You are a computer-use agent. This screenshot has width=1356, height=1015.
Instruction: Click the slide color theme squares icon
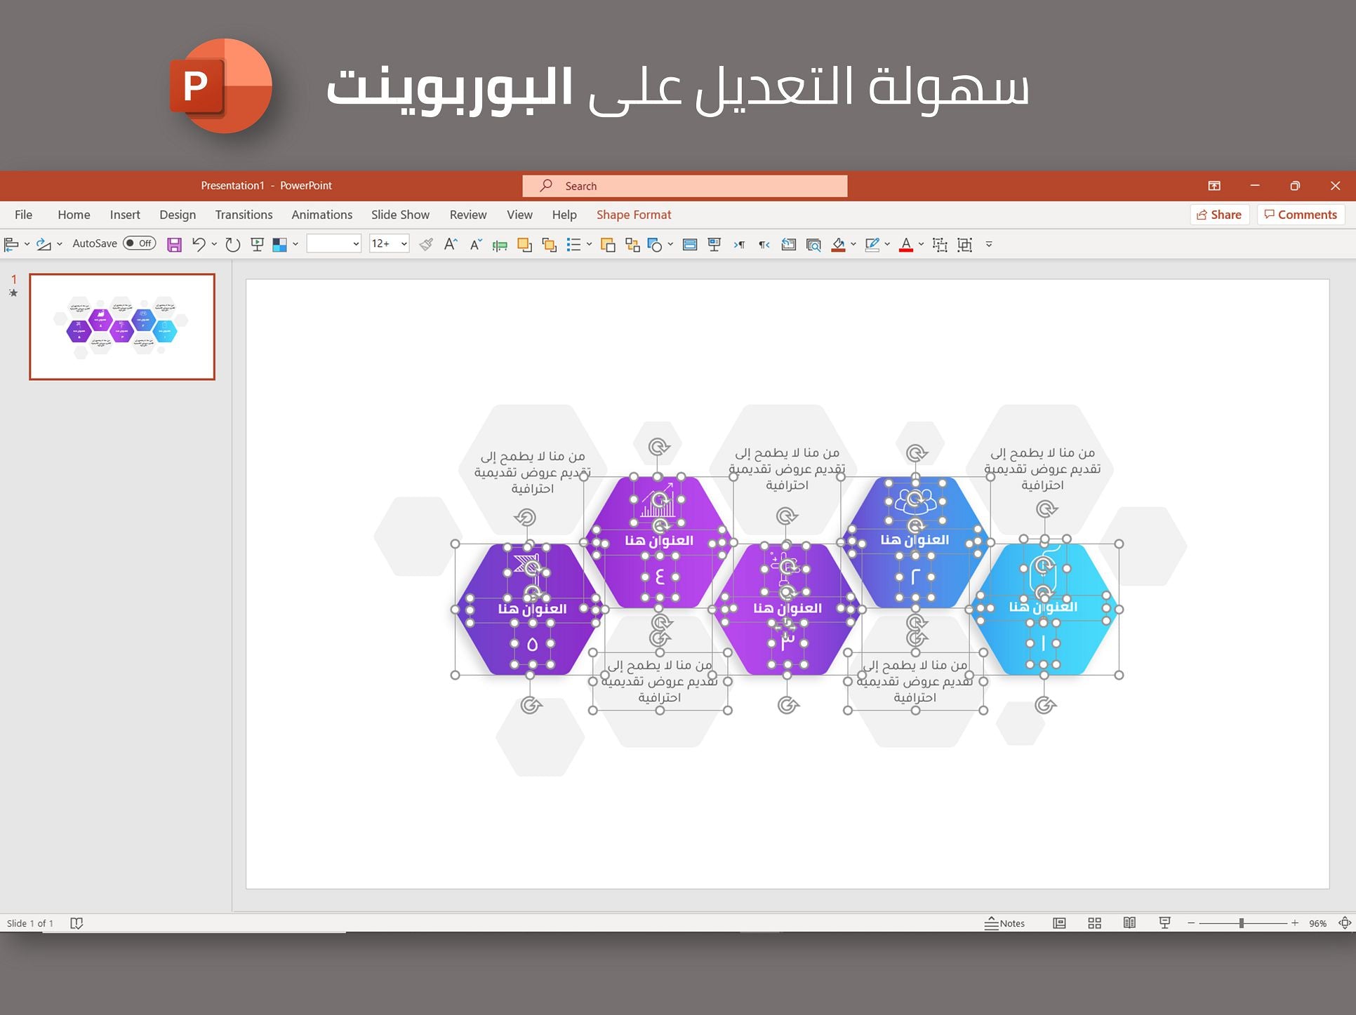click(279, 244)
